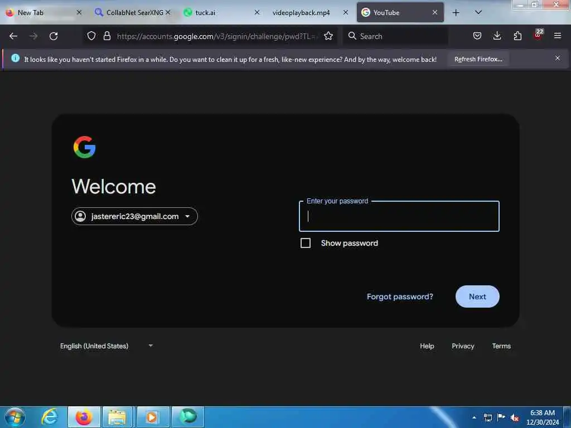Focus the Enter your password field
The width and height of the screenshot is (571, 428).
(399, 216)
